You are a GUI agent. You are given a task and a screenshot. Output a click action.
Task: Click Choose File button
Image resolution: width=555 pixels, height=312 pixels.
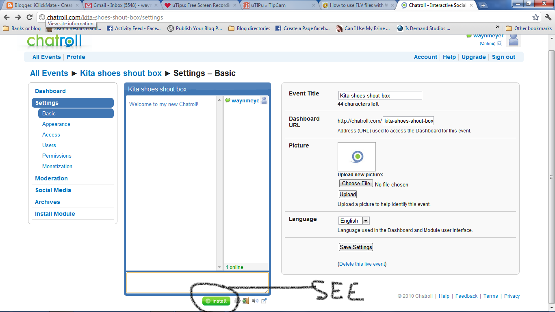tap(356, 183)
